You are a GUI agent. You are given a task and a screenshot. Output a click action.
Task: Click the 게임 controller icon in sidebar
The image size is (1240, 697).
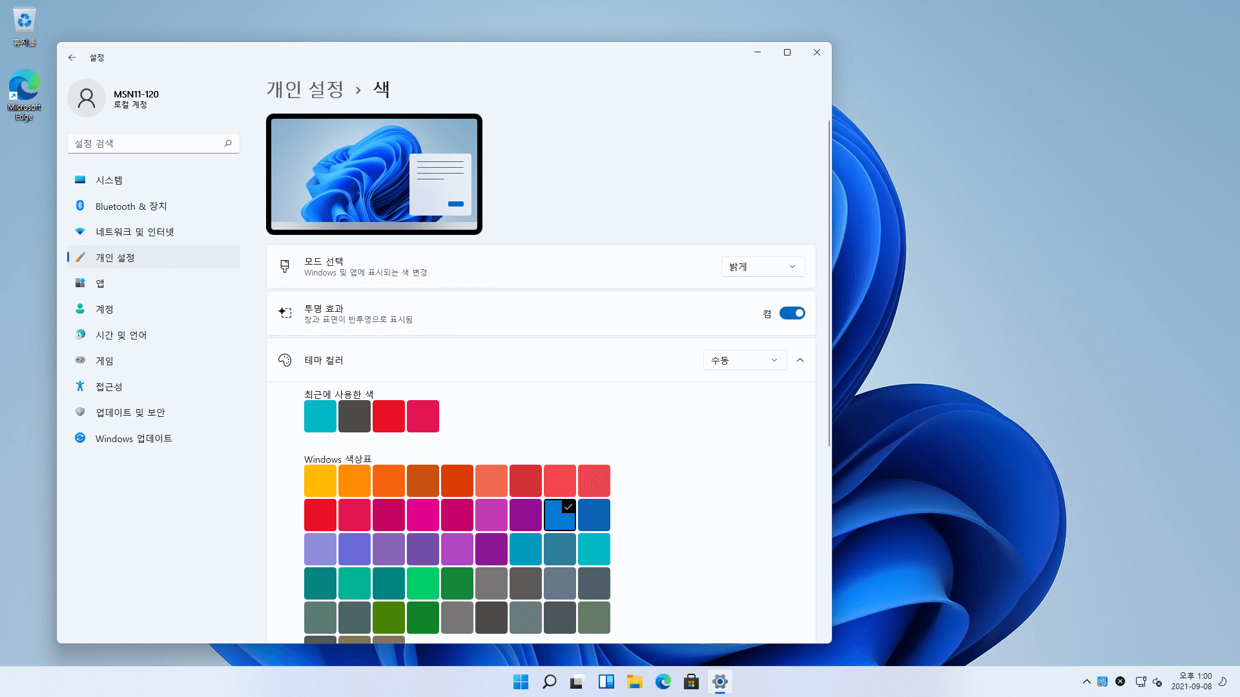[80, 361]
